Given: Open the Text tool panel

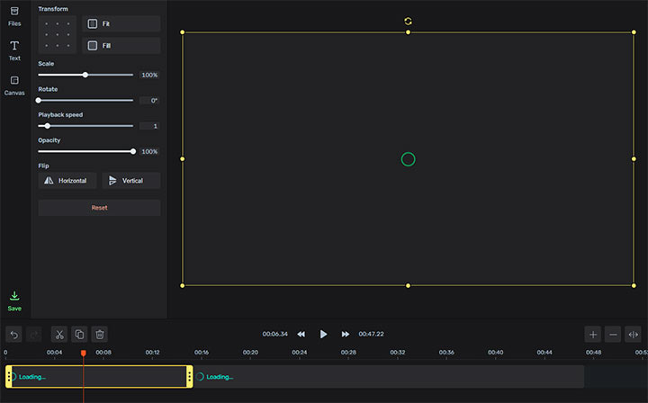Looking at the screenshot, I should pyautogui.click(x=14, y=50).
